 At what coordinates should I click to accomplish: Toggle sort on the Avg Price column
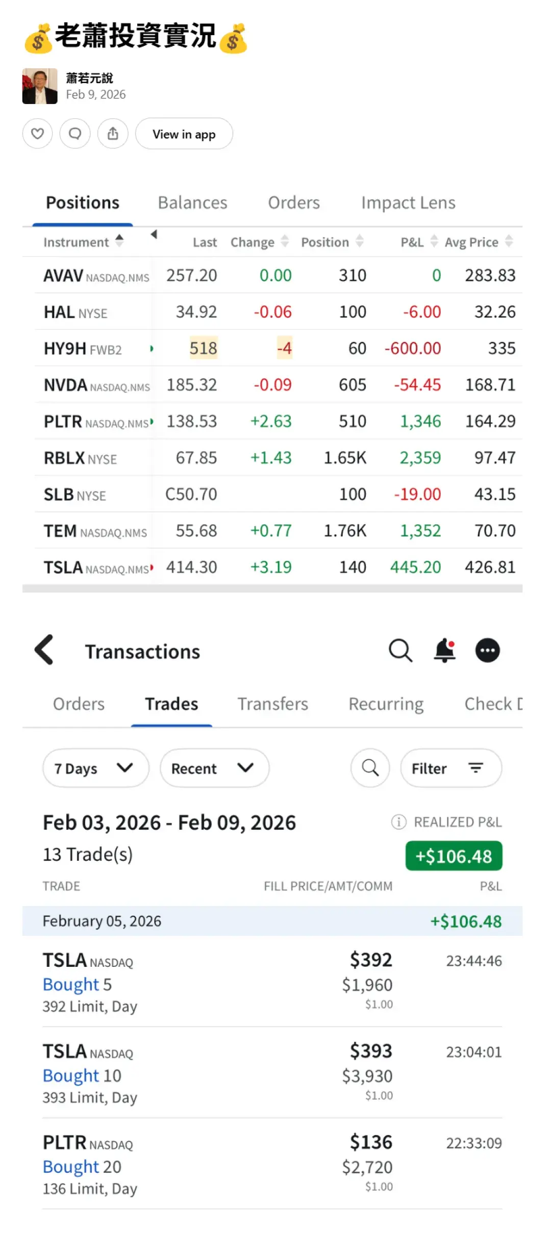click(x=509, y=241)
